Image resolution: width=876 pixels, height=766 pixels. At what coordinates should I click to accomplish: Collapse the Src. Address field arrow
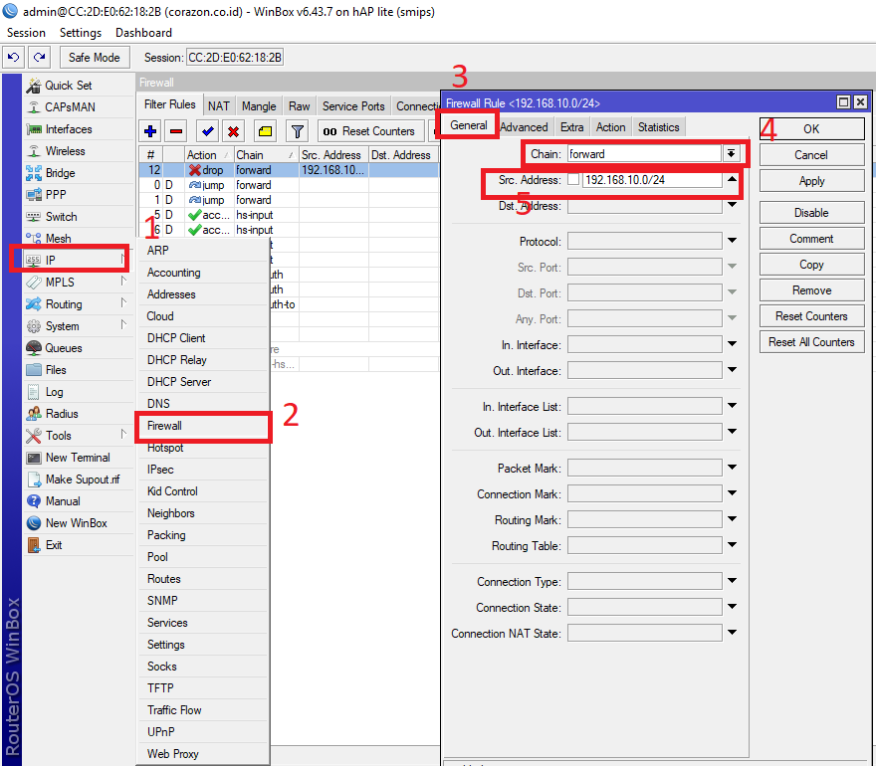click(x=732, y=179)
